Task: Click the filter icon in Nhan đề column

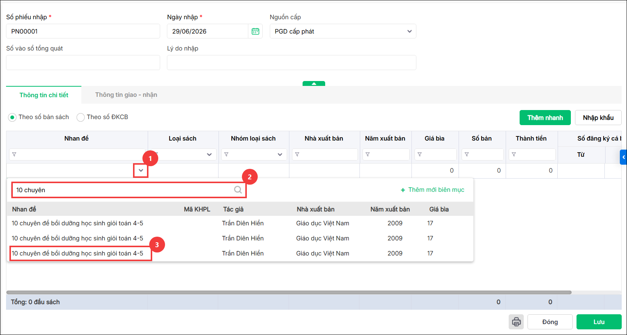Action: pos(14,154)
